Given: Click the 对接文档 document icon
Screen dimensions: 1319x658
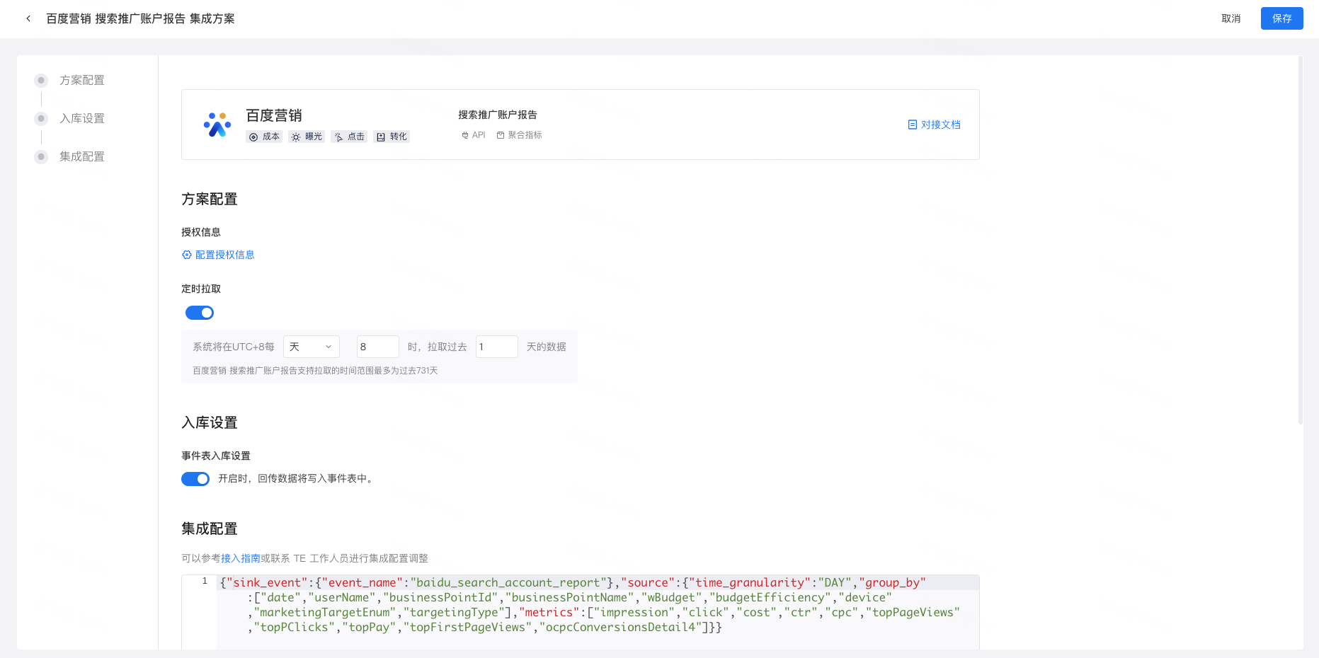Looking at the screenshot, I should tap(913, 125).
